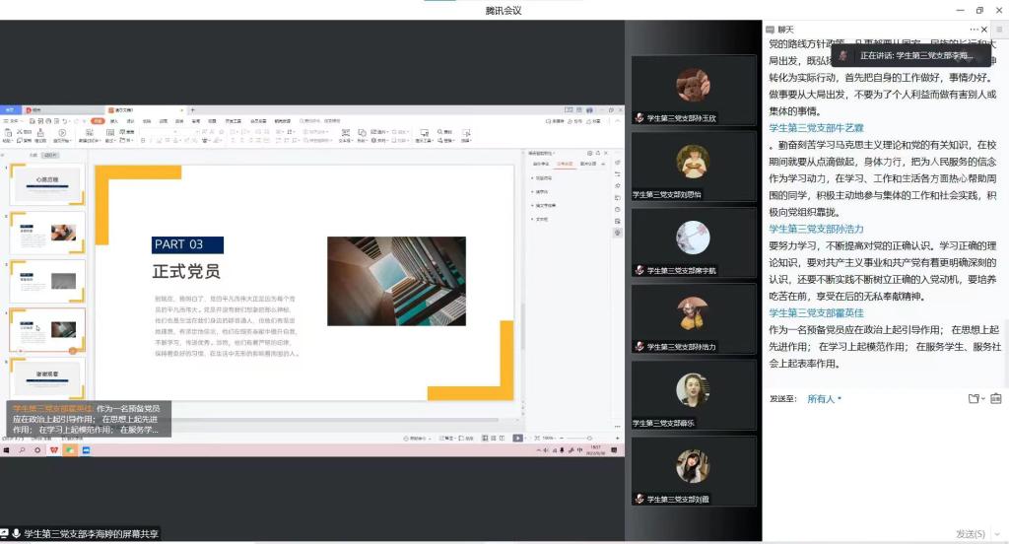
Task: Click the chat panel menu icon in header
Action: click(998, 30)
